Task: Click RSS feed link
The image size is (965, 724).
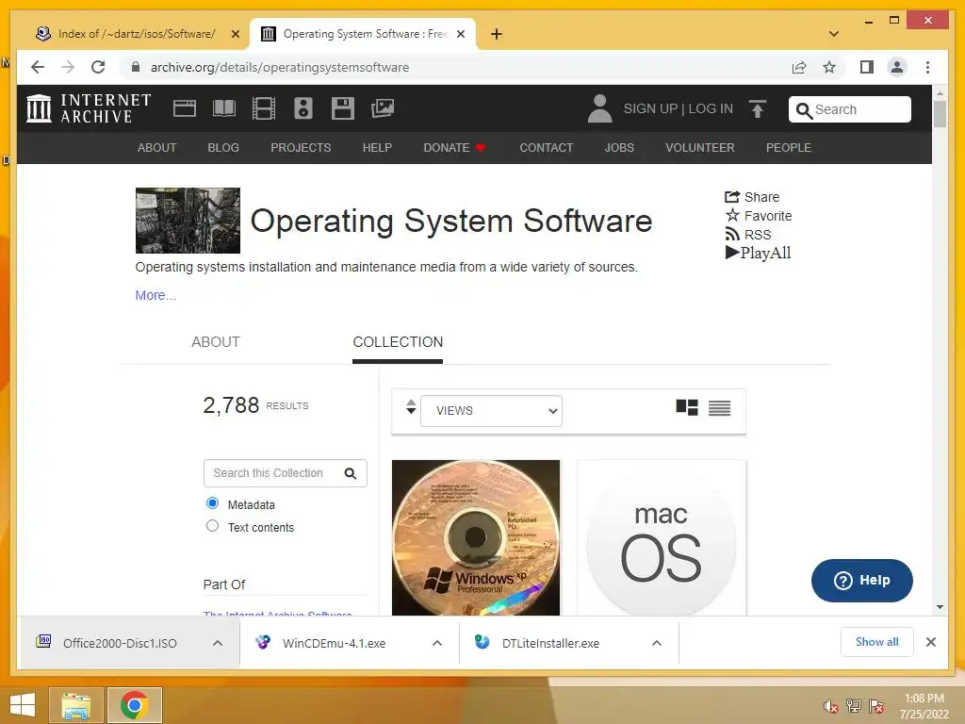Action: point(747,235)
